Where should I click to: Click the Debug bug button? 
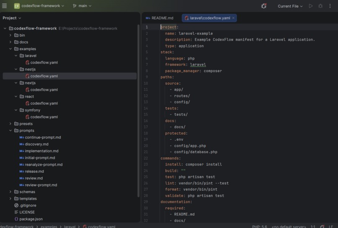click(x=320, y=6)
